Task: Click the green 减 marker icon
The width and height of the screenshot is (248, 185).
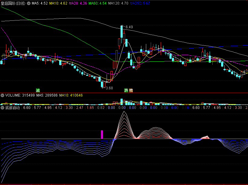Action: 38,90
